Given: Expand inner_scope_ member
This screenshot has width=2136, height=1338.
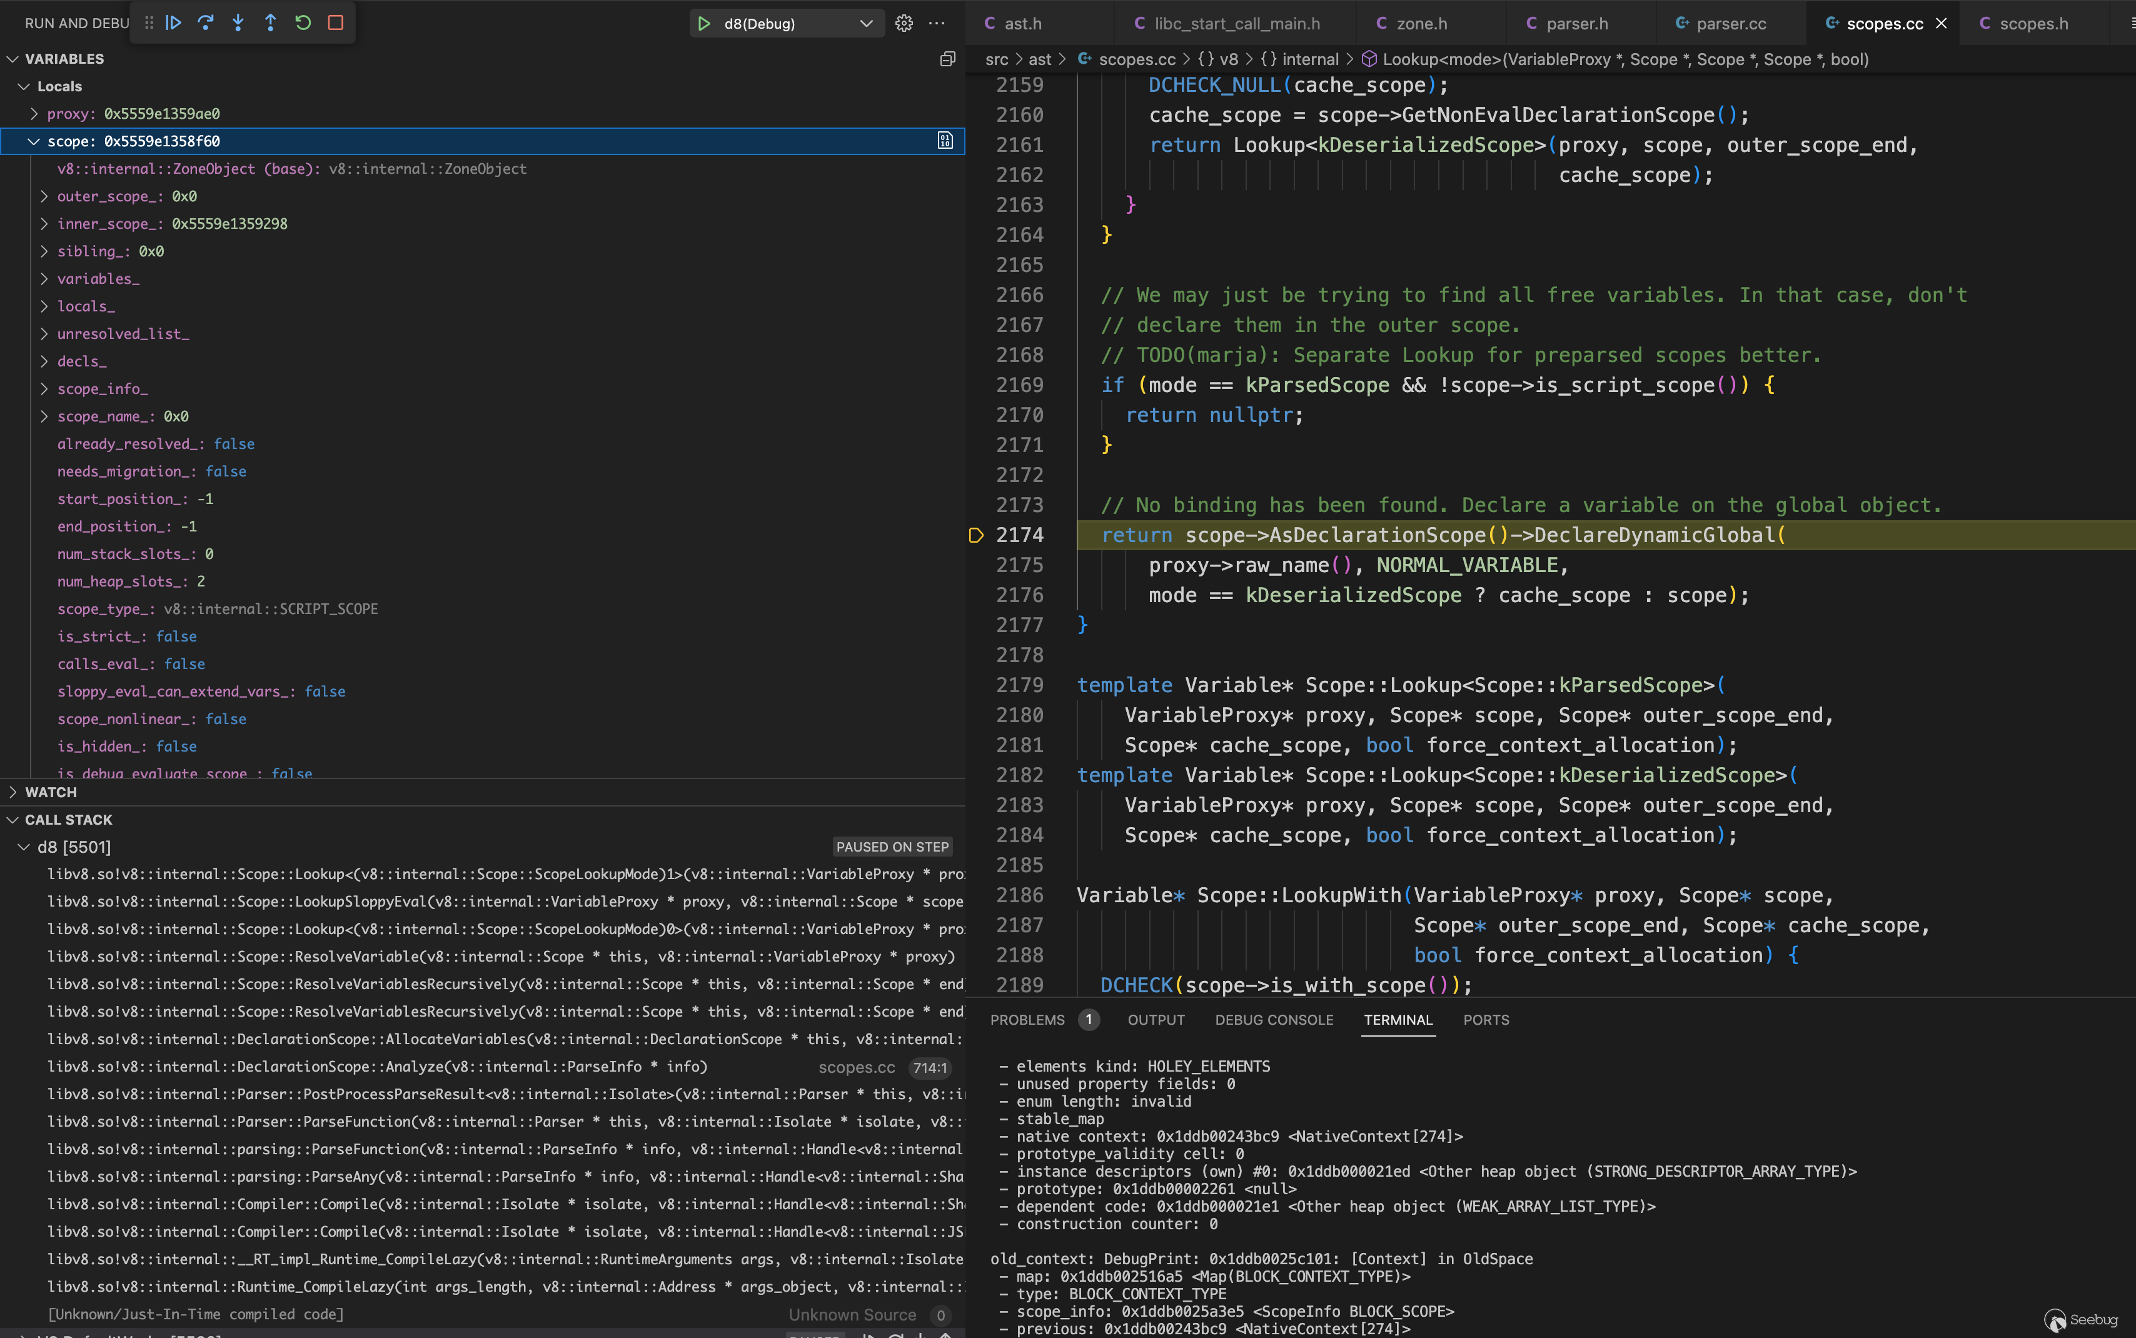Looking at the screenshot, I should click(x=44, y=224).
